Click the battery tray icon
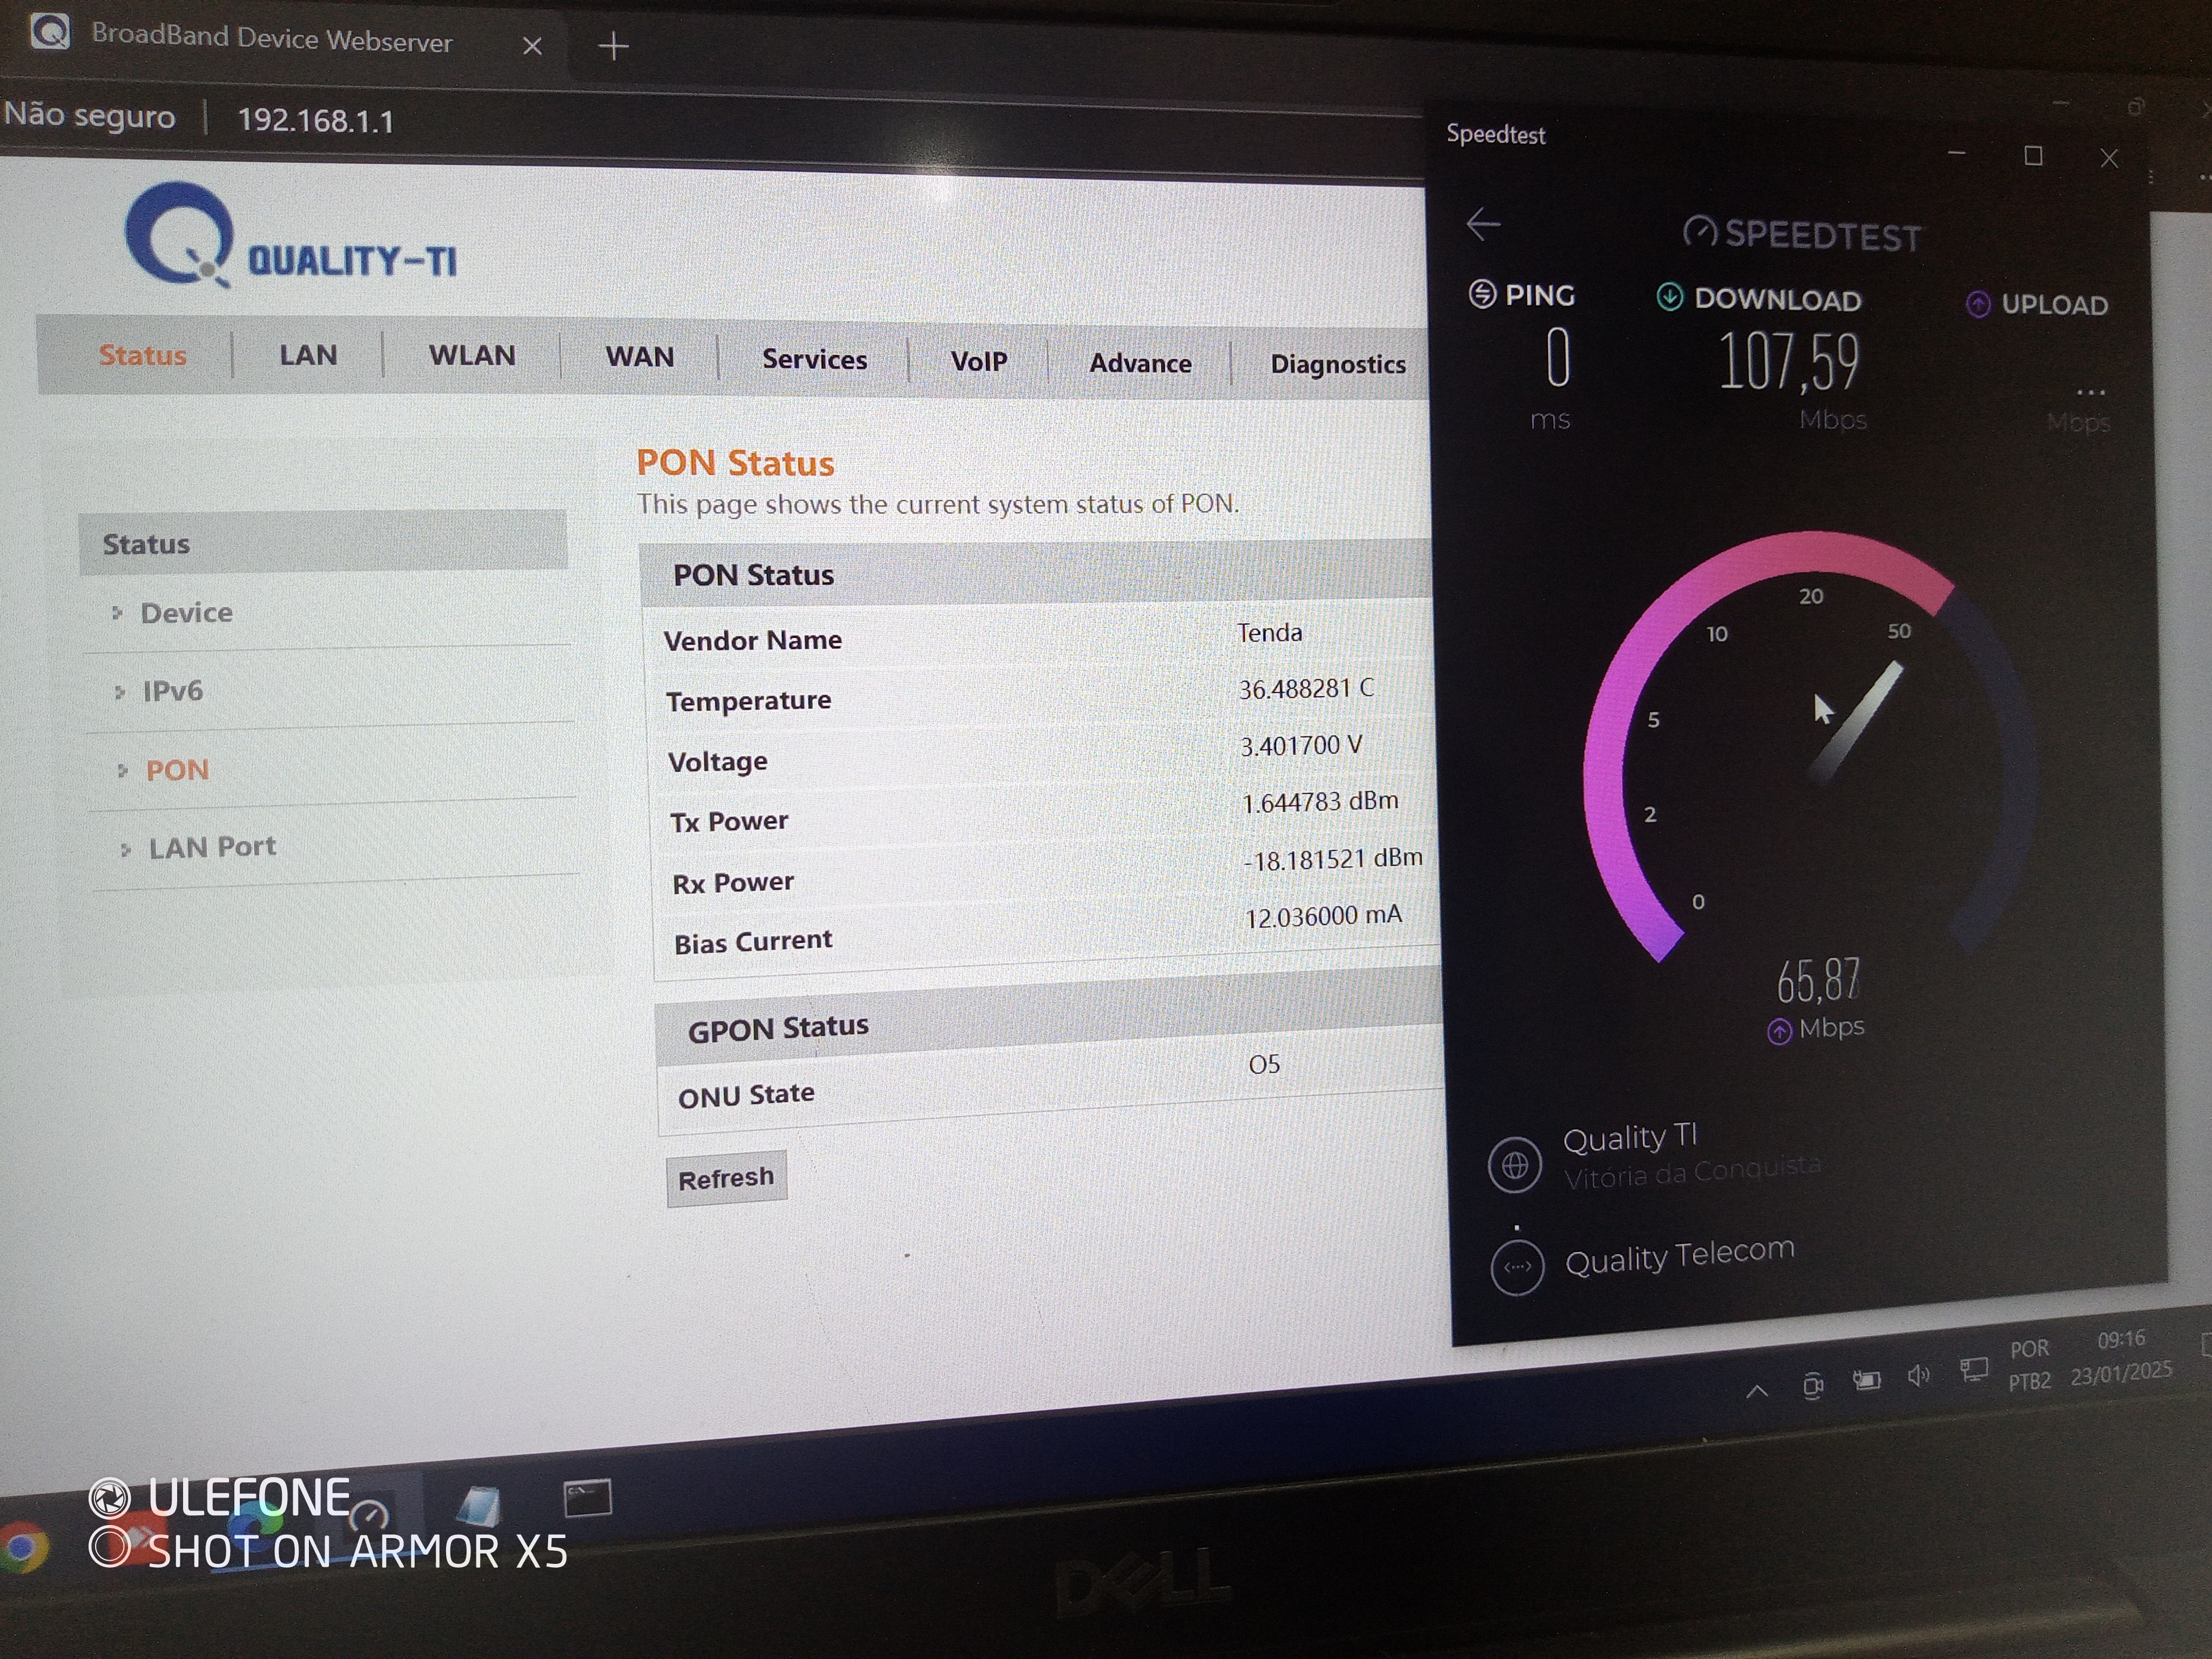2212x1659 pixels. (x=1866, y=1380)
